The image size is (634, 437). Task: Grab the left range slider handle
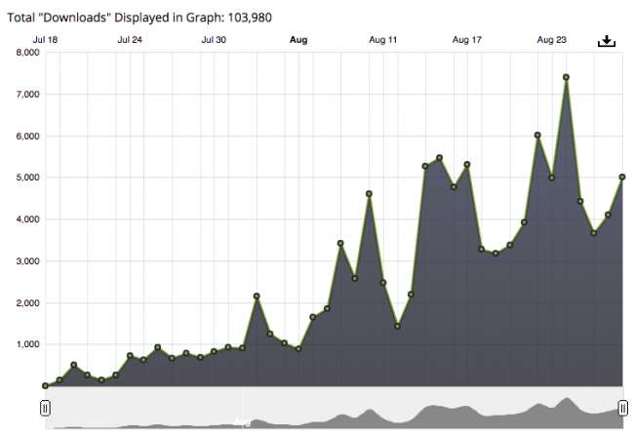coord(45,408)
